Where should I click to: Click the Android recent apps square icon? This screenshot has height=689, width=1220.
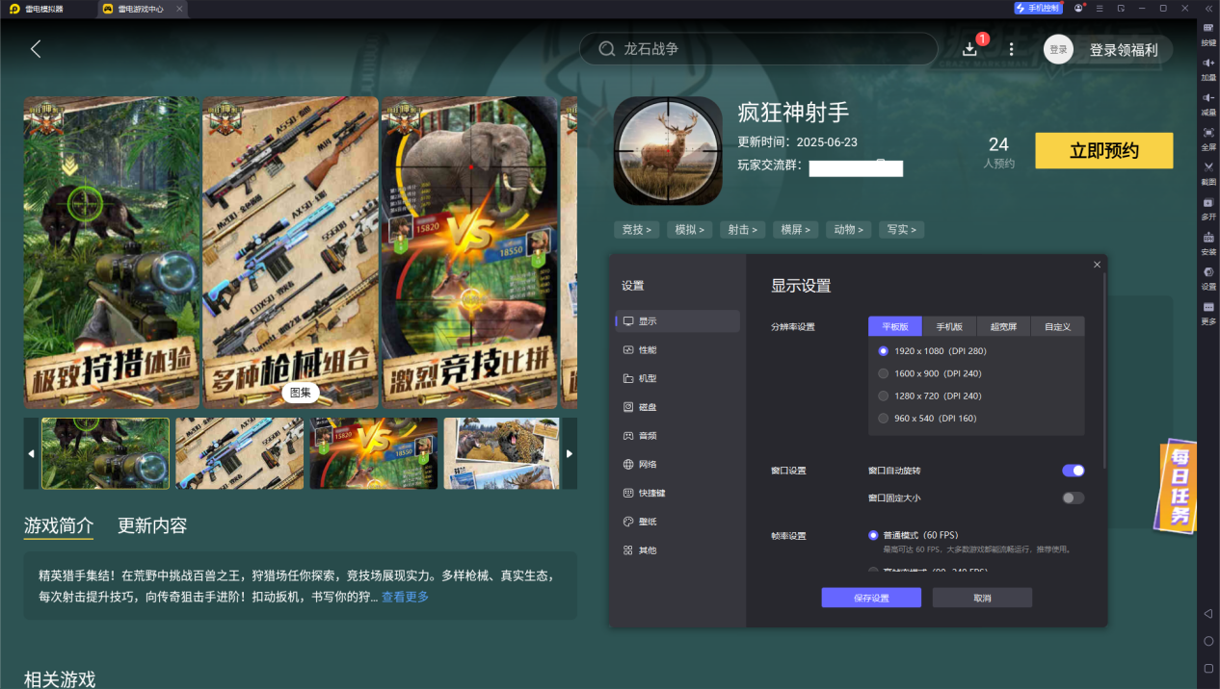coord(1208,668)
